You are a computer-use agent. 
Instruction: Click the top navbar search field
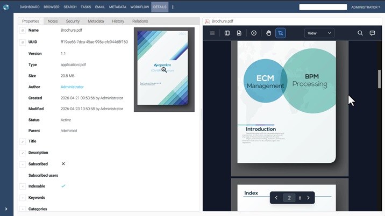[323, 7]
